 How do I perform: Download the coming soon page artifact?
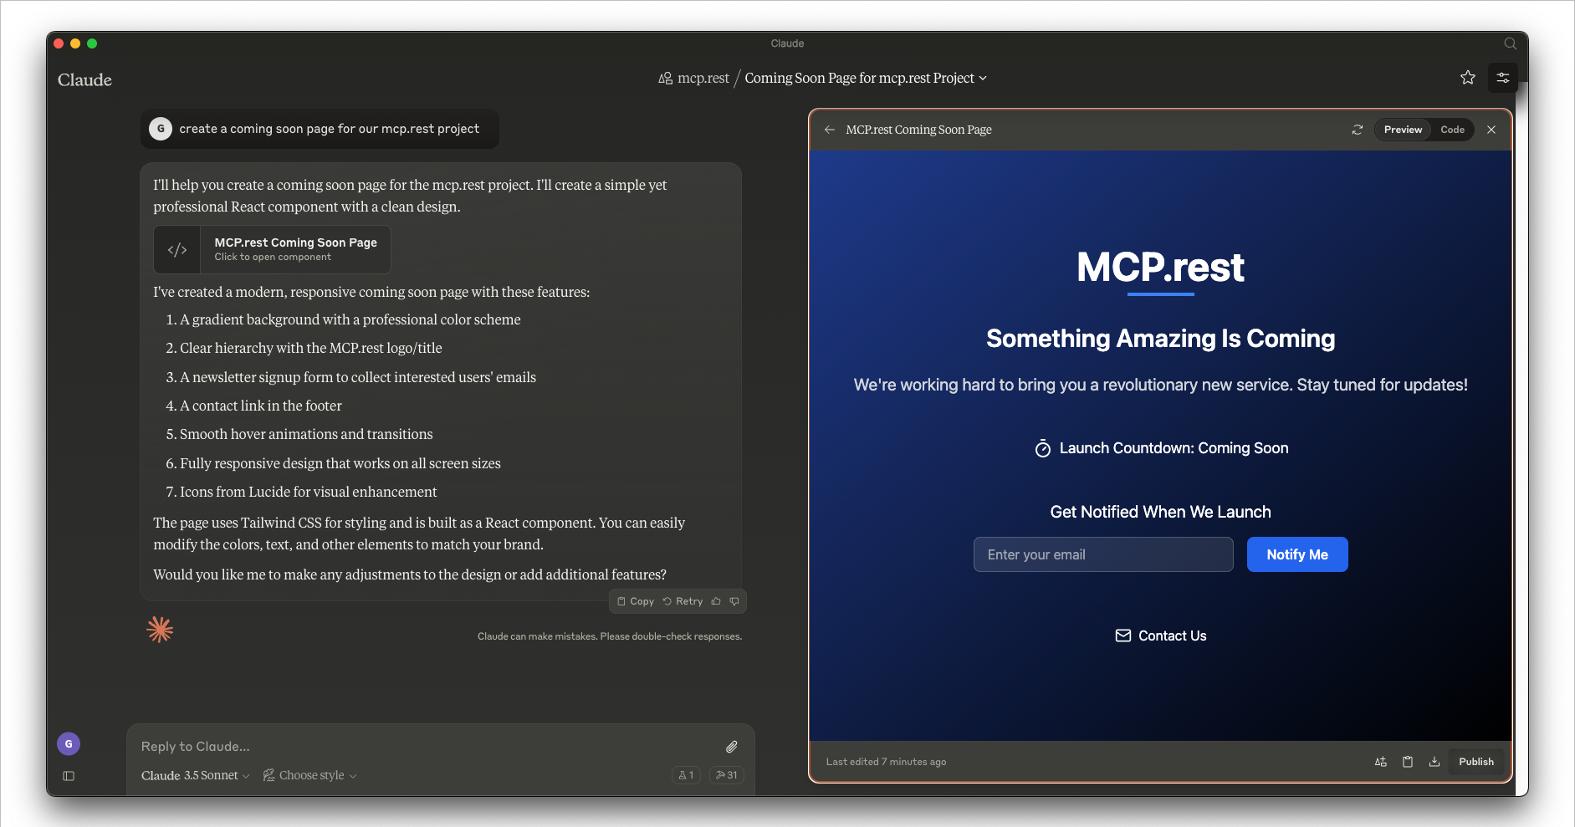tap(1434, 761)
